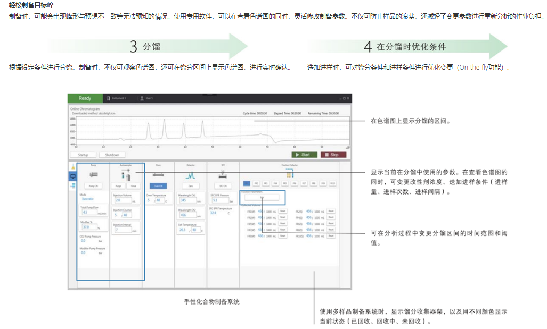
Task: Click the Elapsed Time readout
Action: click(x=287, y=114)
